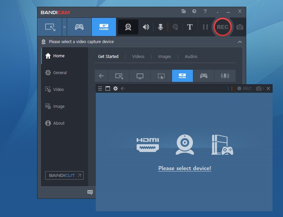Viewport: 283px width, 217px height.
Task: Open help via the question mark icon
Action: (x=205, y=11)
